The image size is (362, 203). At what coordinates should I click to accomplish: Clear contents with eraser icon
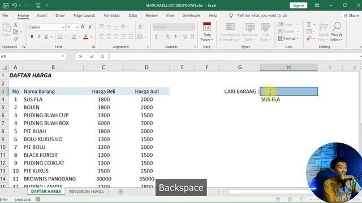pos(309,38)
